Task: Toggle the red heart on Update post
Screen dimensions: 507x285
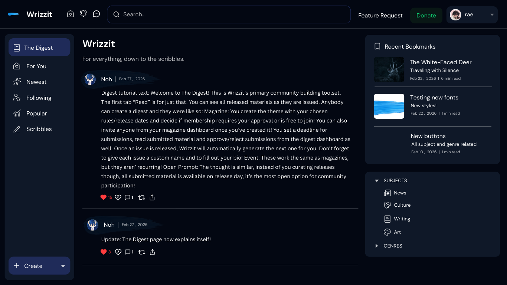Action: pos(104,252)
